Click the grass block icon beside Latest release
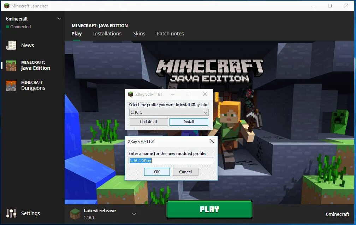 click(x=75, y=214)
